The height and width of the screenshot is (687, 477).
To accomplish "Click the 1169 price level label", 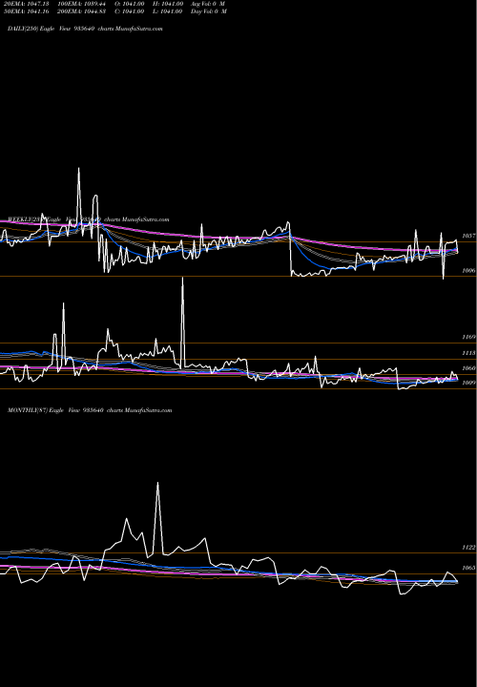I will [468, 337].
